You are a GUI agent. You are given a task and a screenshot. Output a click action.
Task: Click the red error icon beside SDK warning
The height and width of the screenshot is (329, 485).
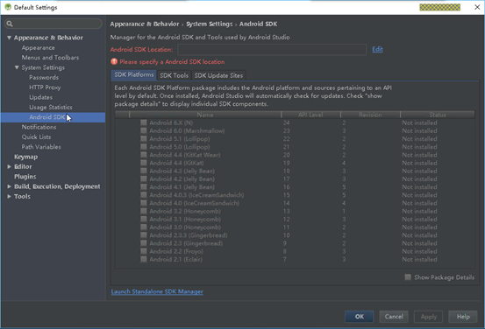click(114, 62)
